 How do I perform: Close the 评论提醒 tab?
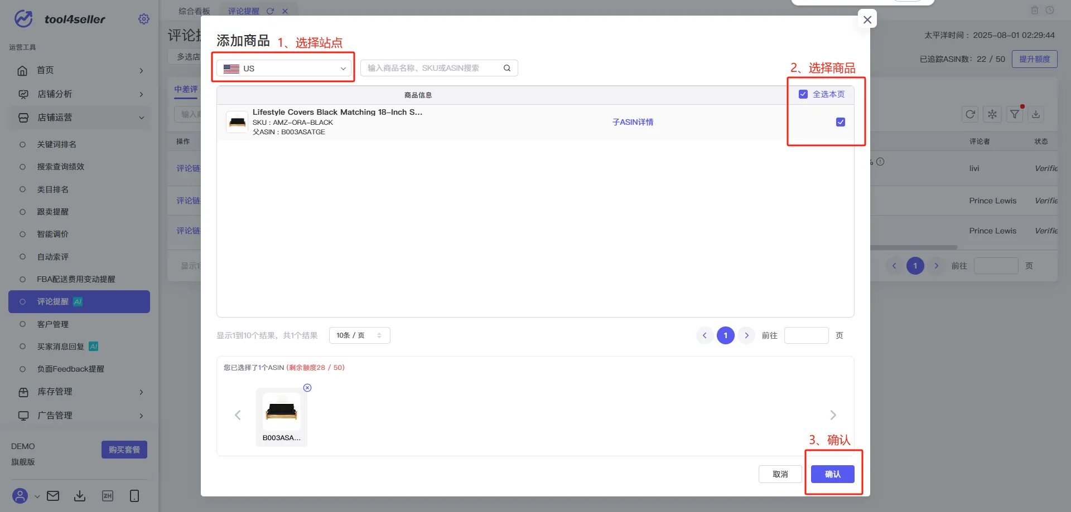(x=285, y=11)
